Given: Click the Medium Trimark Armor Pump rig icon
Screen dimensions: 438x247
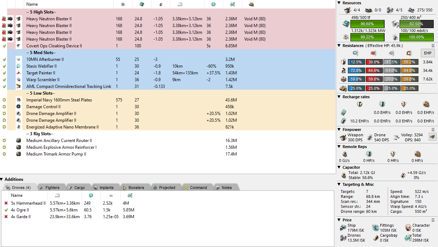Looking at the screenshot, I should coord(19,154).
